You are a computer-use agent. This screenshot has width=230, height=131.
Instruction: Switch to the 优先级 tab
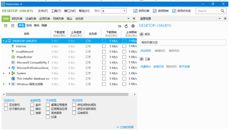coord(79,19)
